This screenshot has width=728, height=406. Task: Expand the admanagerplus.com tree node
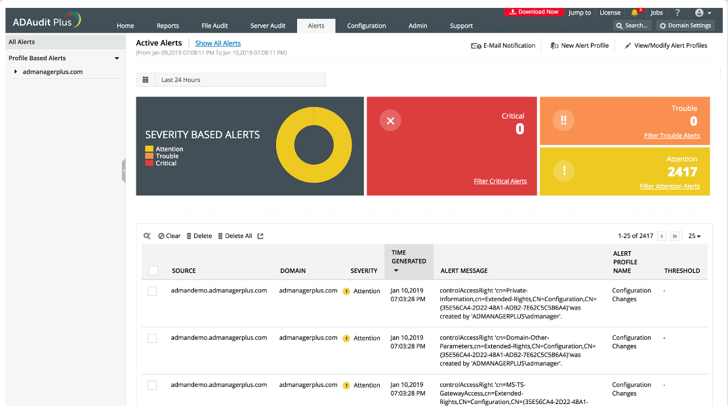(x=15, y=71)
